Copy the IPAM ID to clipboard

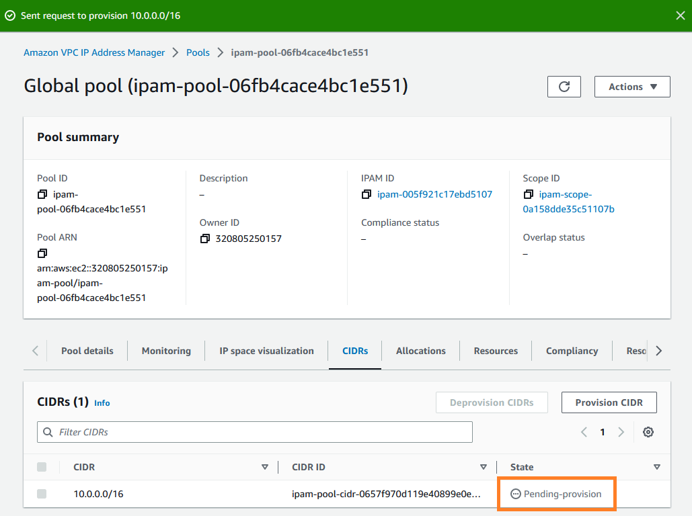point(367,194)
